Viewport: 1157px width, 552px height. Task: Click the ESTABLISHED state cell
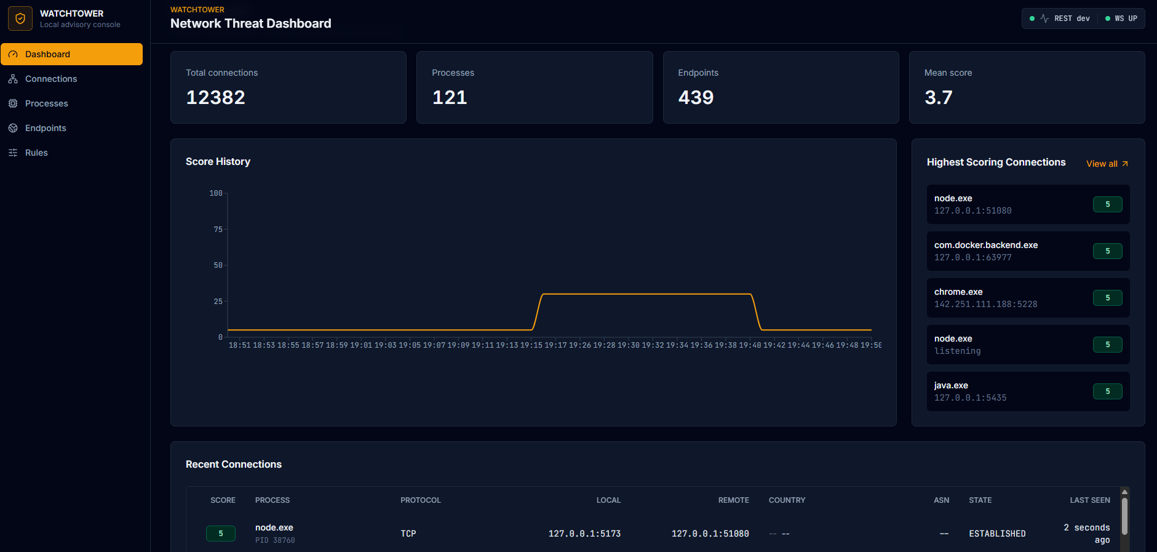point(997,534)
